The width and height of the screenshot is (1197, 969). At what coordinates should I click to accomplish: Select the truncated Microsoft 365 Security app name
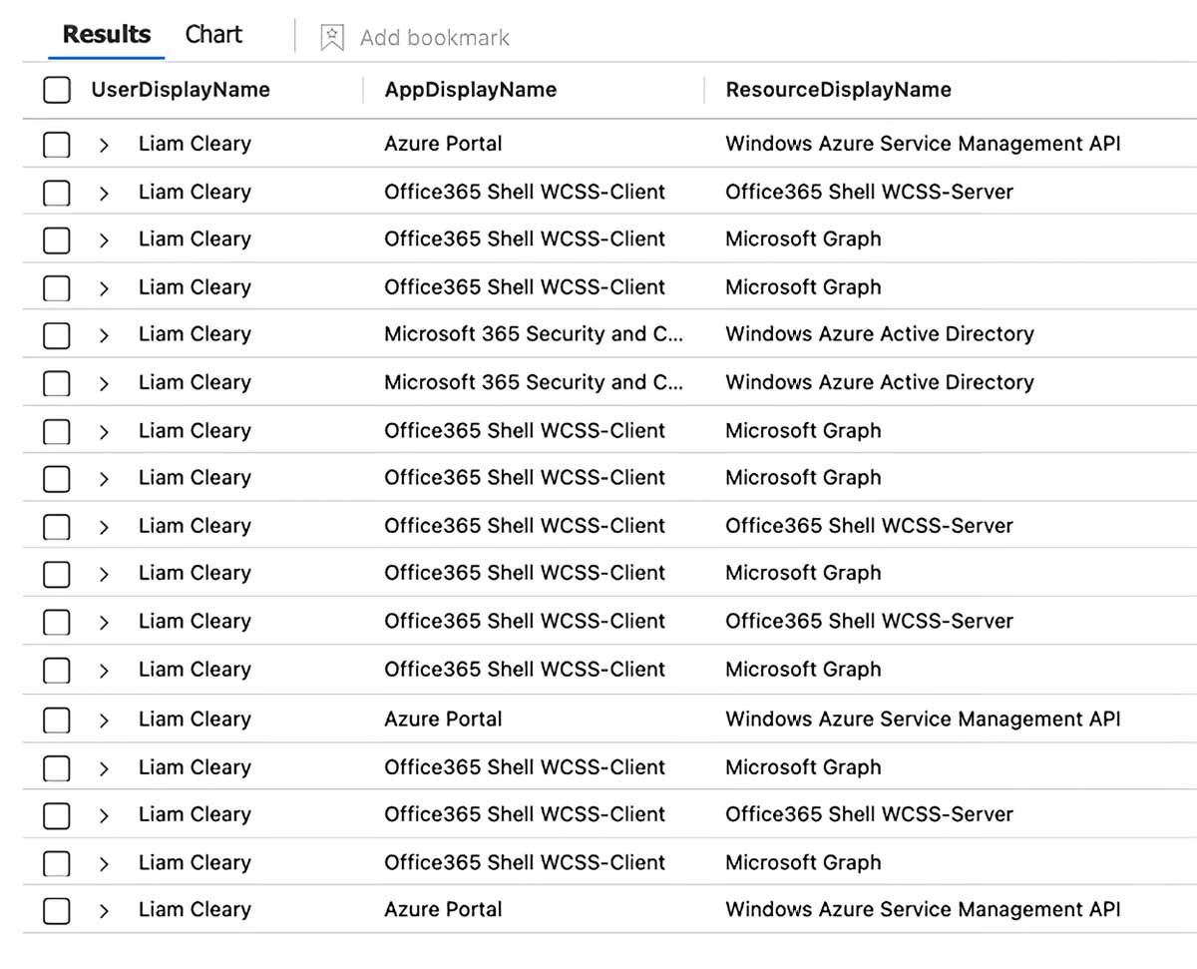533,335
